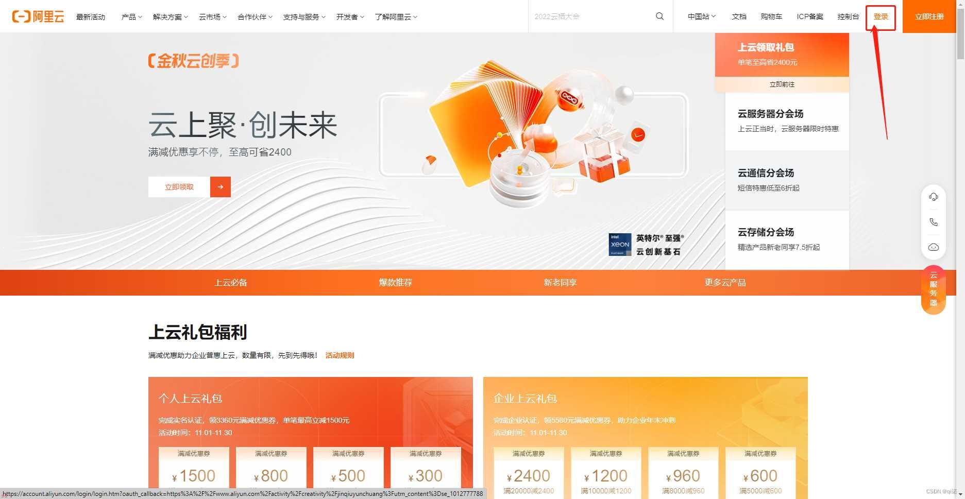
Task: Open the 文档 link
Action: 739,16
